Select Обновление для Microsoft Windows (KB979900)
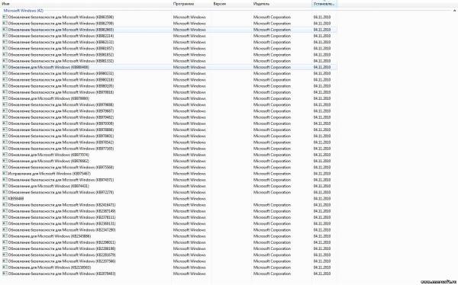Viewport: 458px width, 285px height. tap(169, 98)
